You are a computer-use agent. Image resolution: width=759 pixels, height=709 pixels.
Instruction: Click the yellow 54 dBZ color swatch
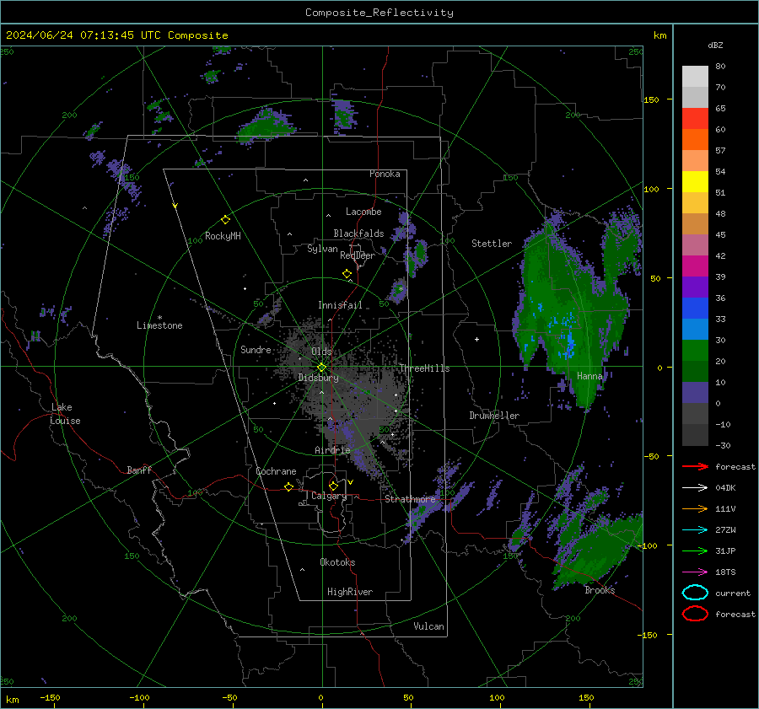tap(695, 181)
